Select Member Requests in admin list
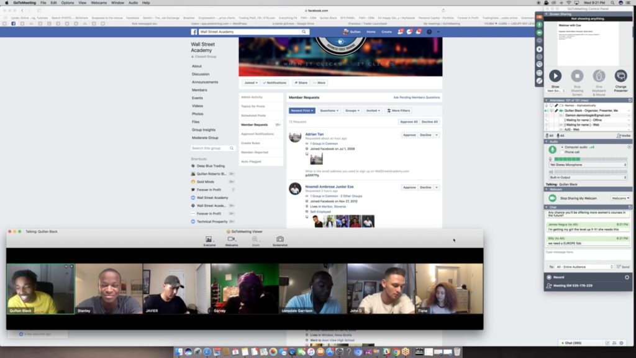636x358 pixels. click(x=254, y=124)
